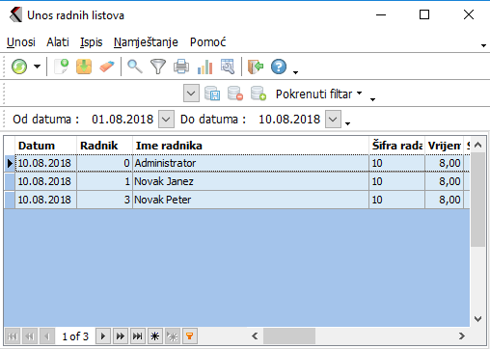The width and height of the screenshot is (490, 349).
Task: Go to next page navigator button
Action: [121, 336]
